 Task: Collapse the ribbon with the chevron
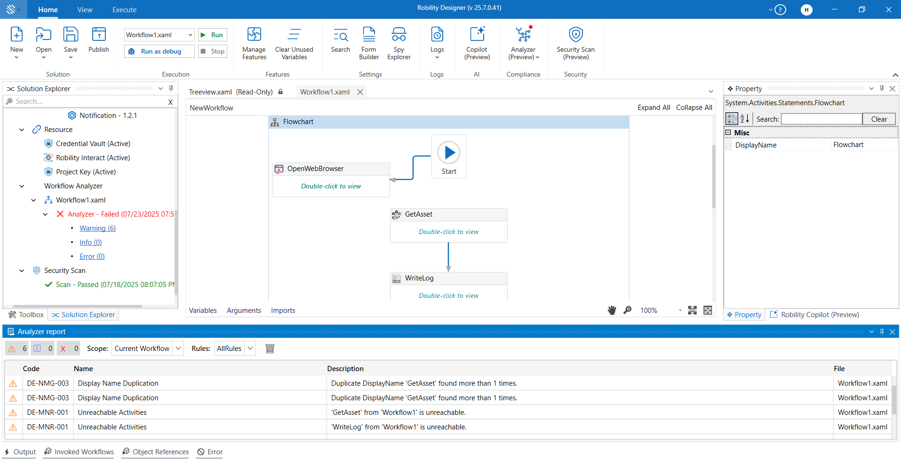(895, 75)
